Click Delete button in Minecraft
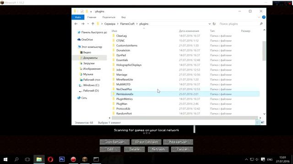 click(x=134, y=149)
